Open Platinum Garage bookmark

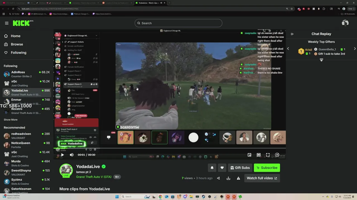coord(80,14)
